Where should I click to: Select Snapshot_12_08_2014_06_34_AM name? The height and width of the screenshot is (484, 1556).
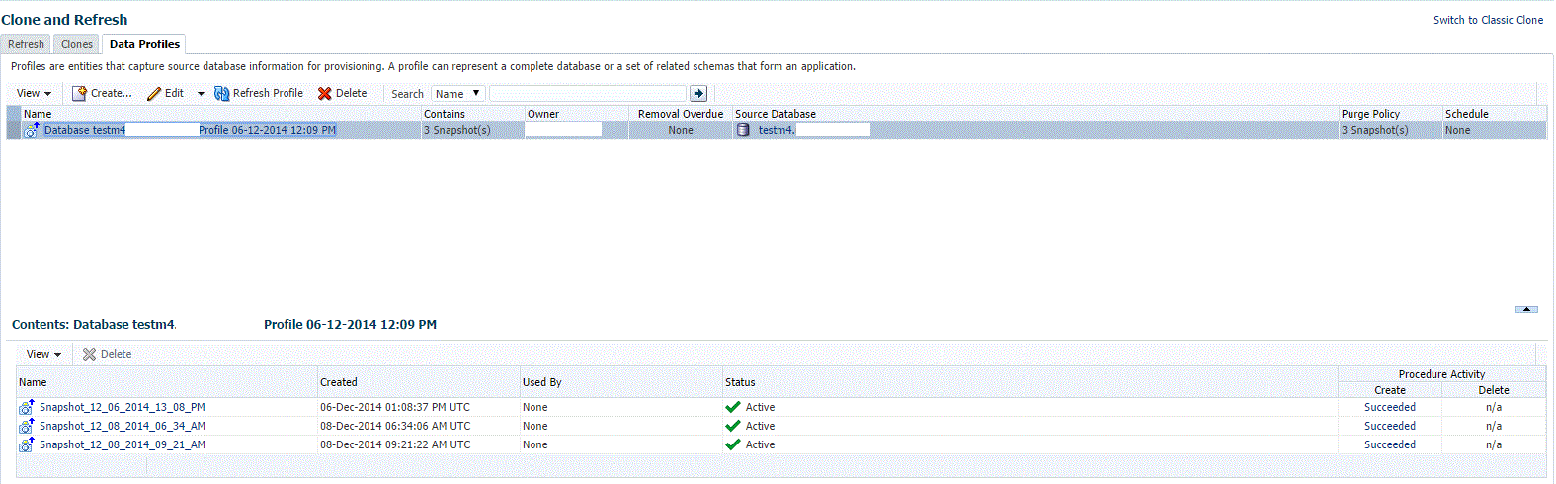click(x=123, y=426)
